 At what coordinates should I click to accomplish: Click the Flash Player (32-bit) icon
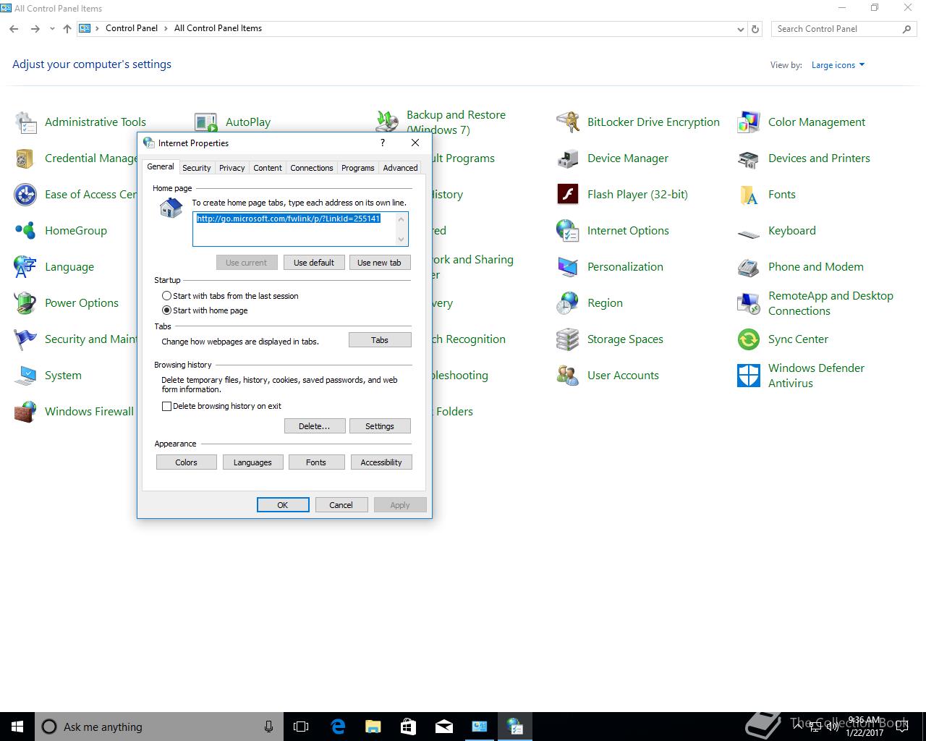[x=568, y=195]
